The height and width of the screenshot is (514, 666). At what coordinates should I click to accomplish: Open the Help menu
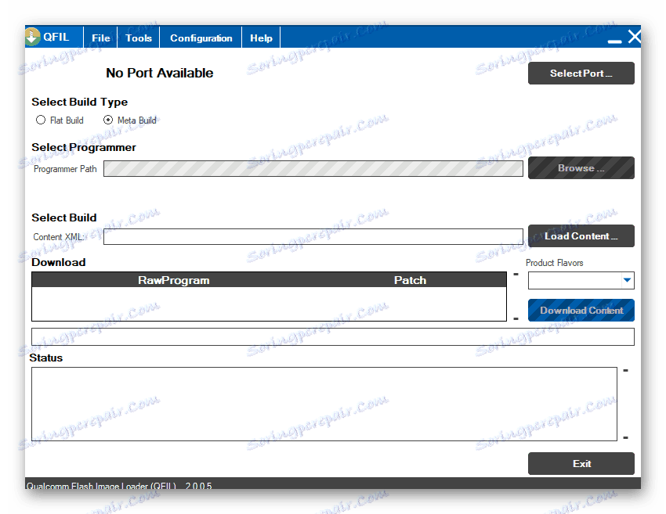click(261, 38)
